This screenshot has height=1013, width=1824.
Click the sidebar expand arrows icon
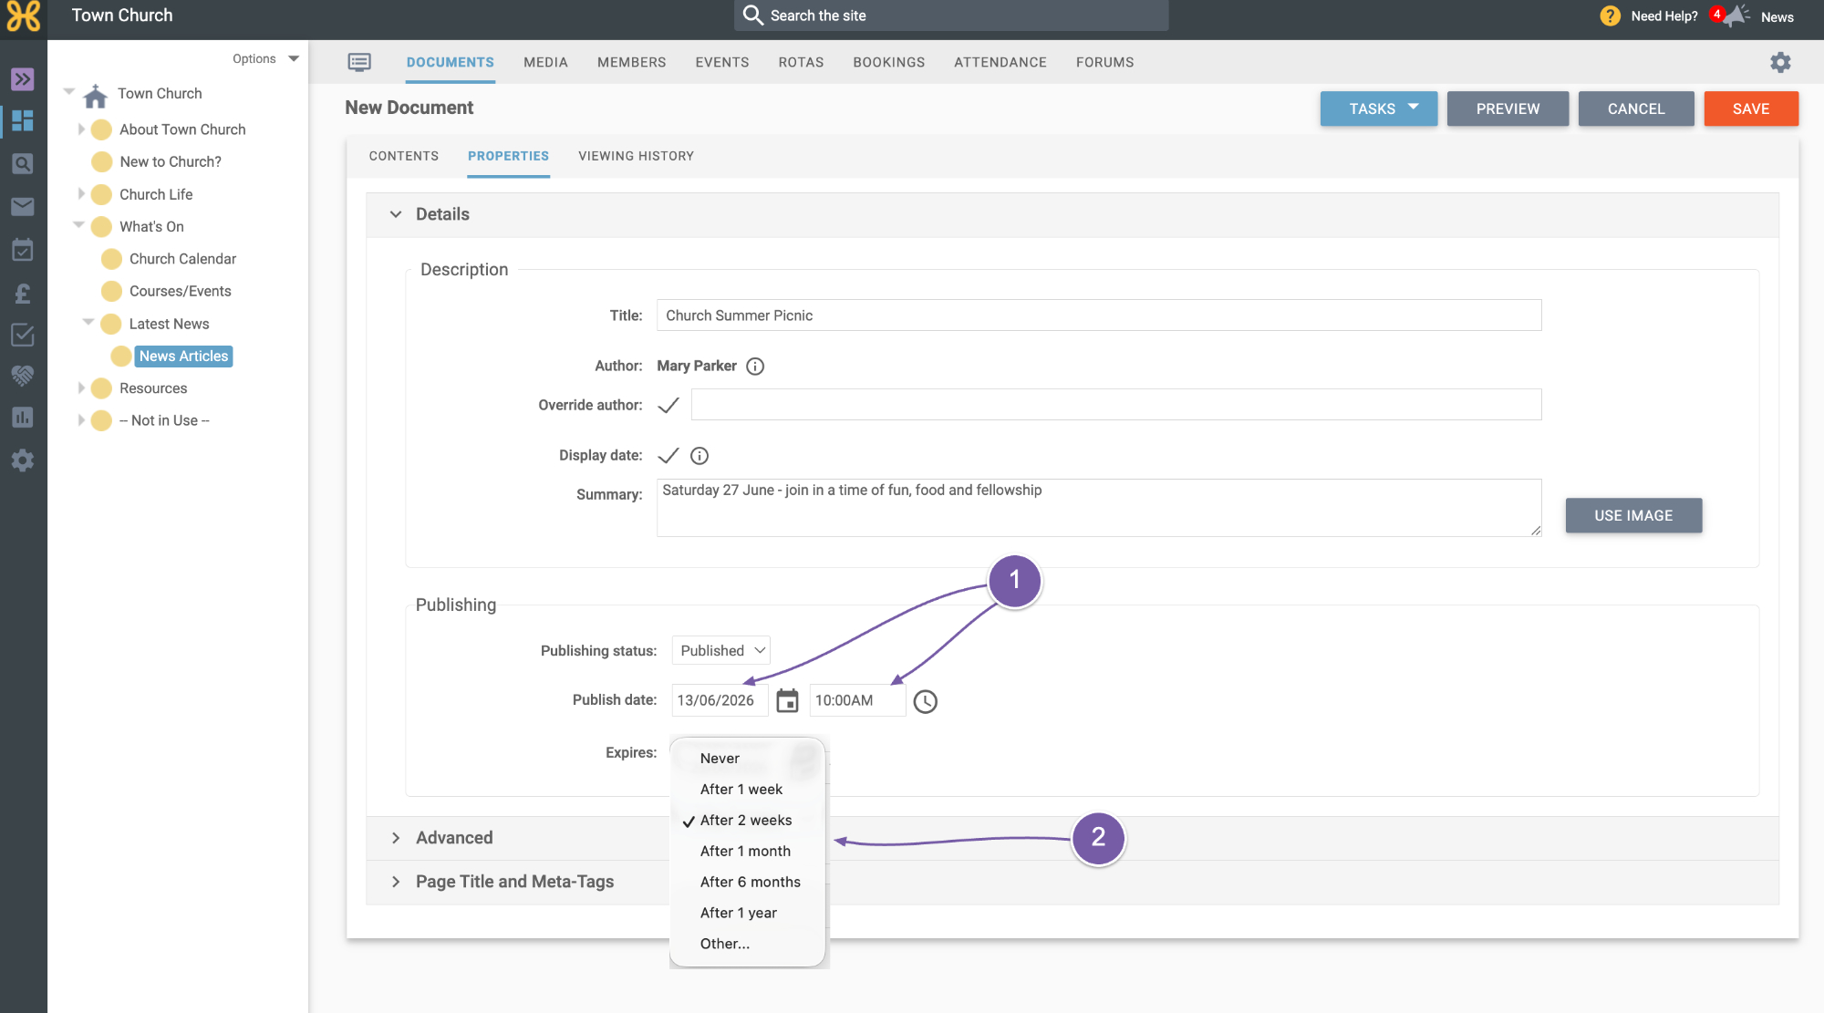point(23,79)
